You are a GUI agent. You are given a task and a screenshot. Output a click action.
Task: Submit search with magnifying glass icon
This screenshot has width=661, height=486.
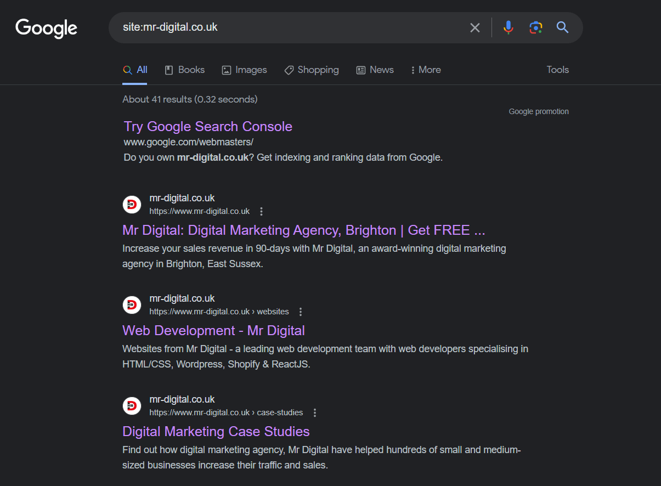(562, 27)
